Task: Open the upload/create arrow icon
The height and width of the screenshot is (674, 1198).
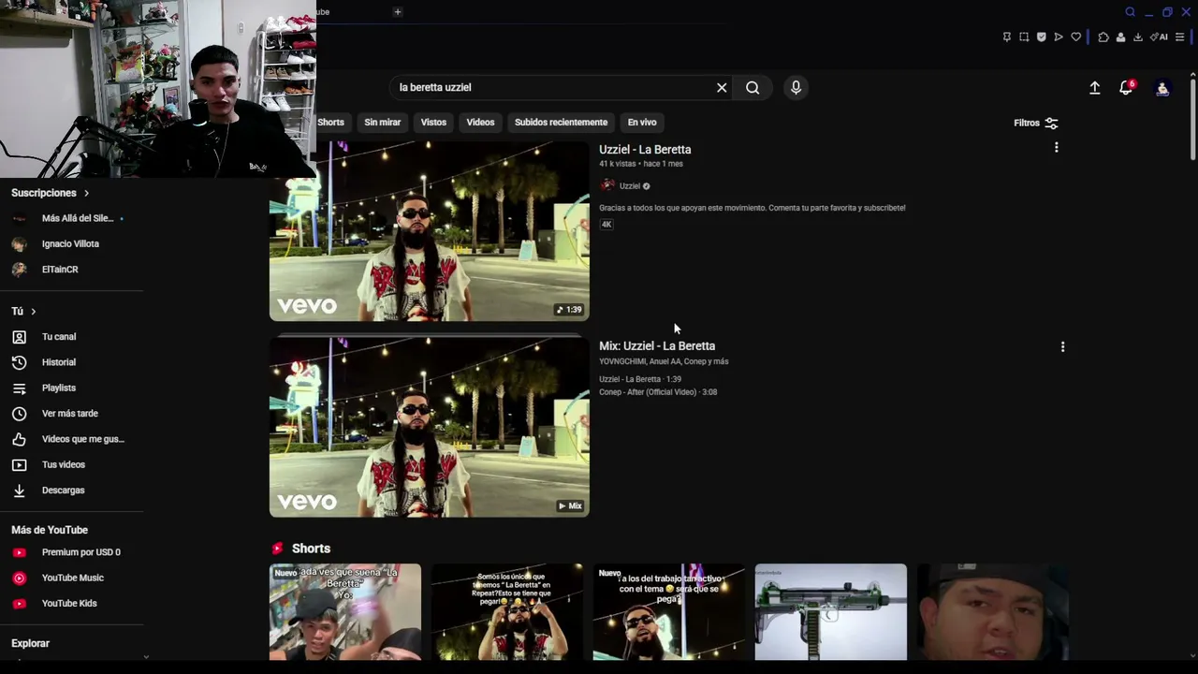Action: coord(1094,87)
